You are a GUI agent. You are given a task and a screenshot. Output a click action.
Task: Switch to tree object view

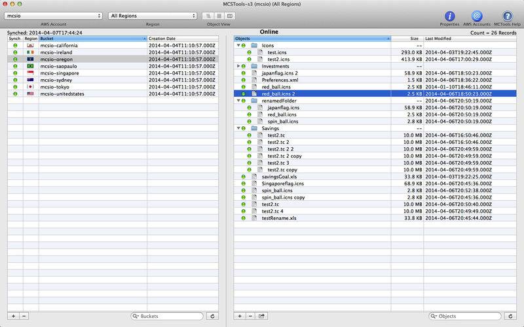tap(208, 16)
